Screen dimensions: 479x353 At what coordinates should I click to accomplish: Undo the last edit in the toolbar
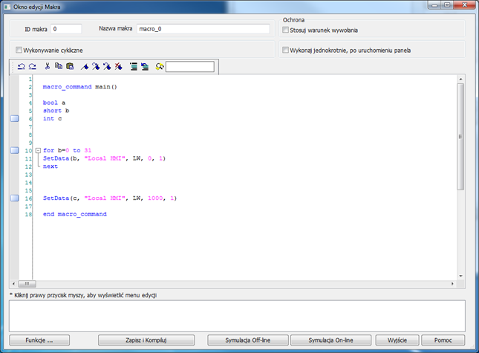(x=22, y=66)
